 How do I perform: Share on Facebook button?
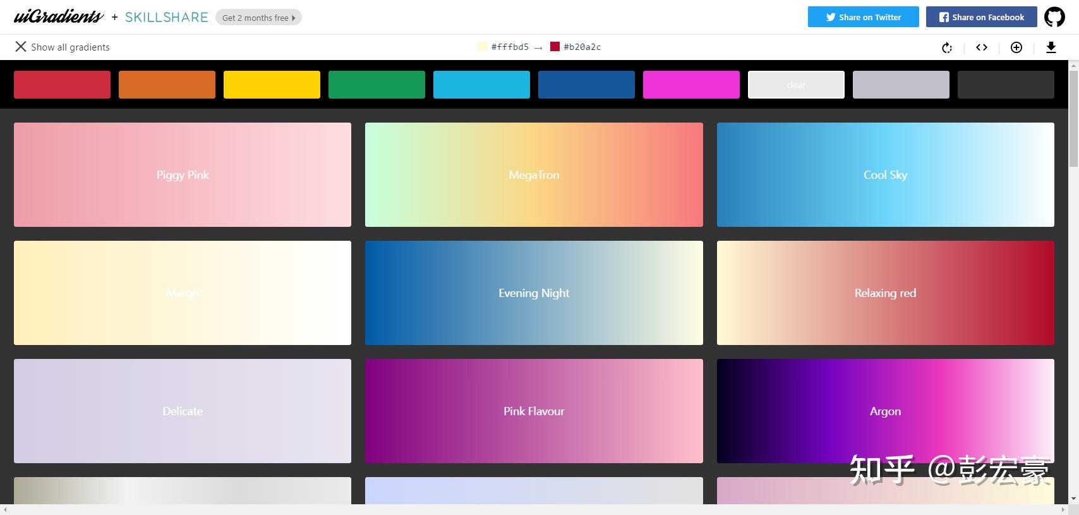pos(981,17)
